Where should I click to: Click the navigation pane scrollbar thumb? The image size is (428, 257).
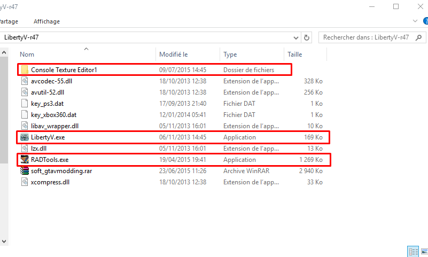[4, 110]
